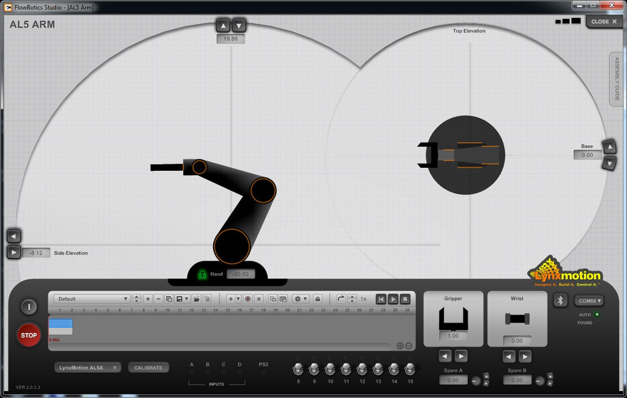The height and width of the screenshot is (398, 627).
Task: Flip toggle switch number 15
Action: click(x=410, y=369)
